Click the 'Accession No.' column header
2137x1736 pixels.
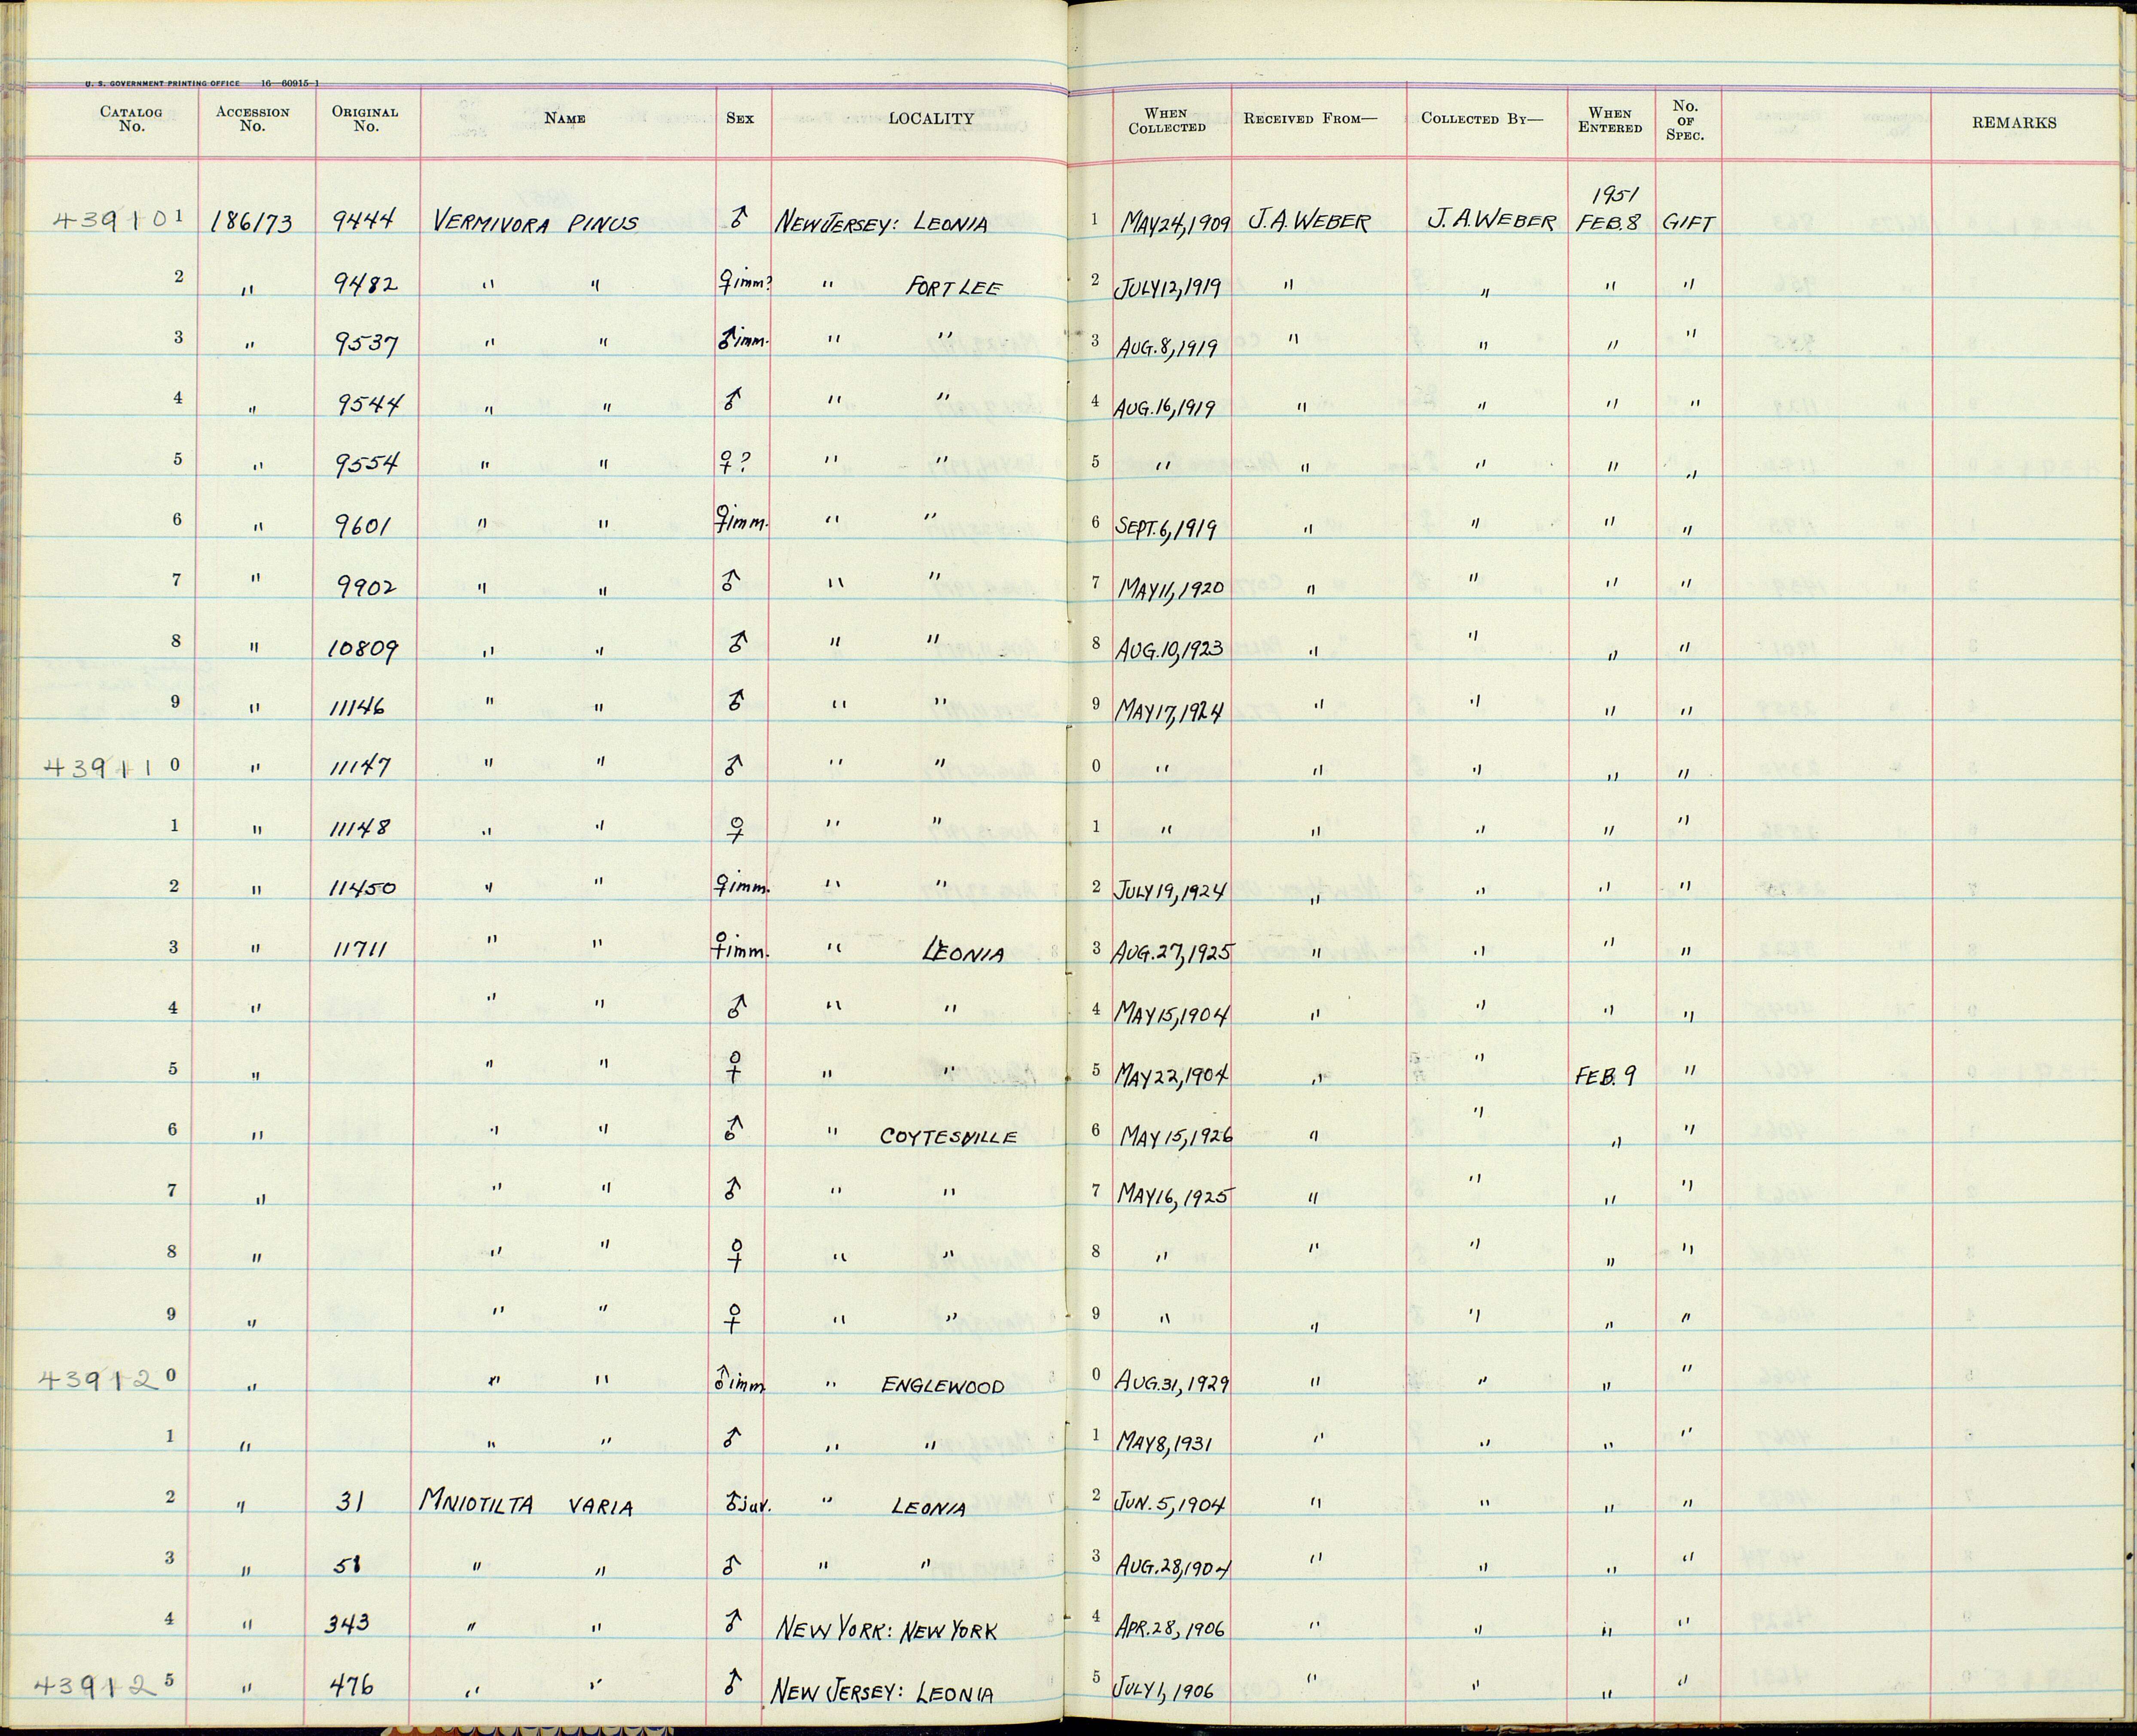[x=252, y=119]
